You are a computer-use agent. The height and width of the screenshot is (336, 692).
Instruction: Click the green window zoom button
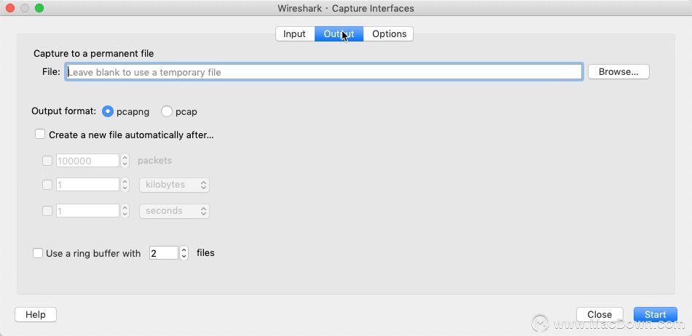pos(39,8)
